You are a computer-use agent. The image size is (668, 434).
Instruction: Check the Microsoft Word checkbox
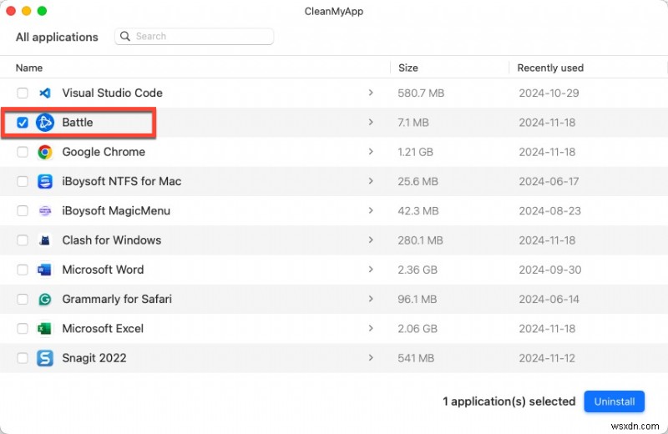pyautogui.click(x=23, y=270)
